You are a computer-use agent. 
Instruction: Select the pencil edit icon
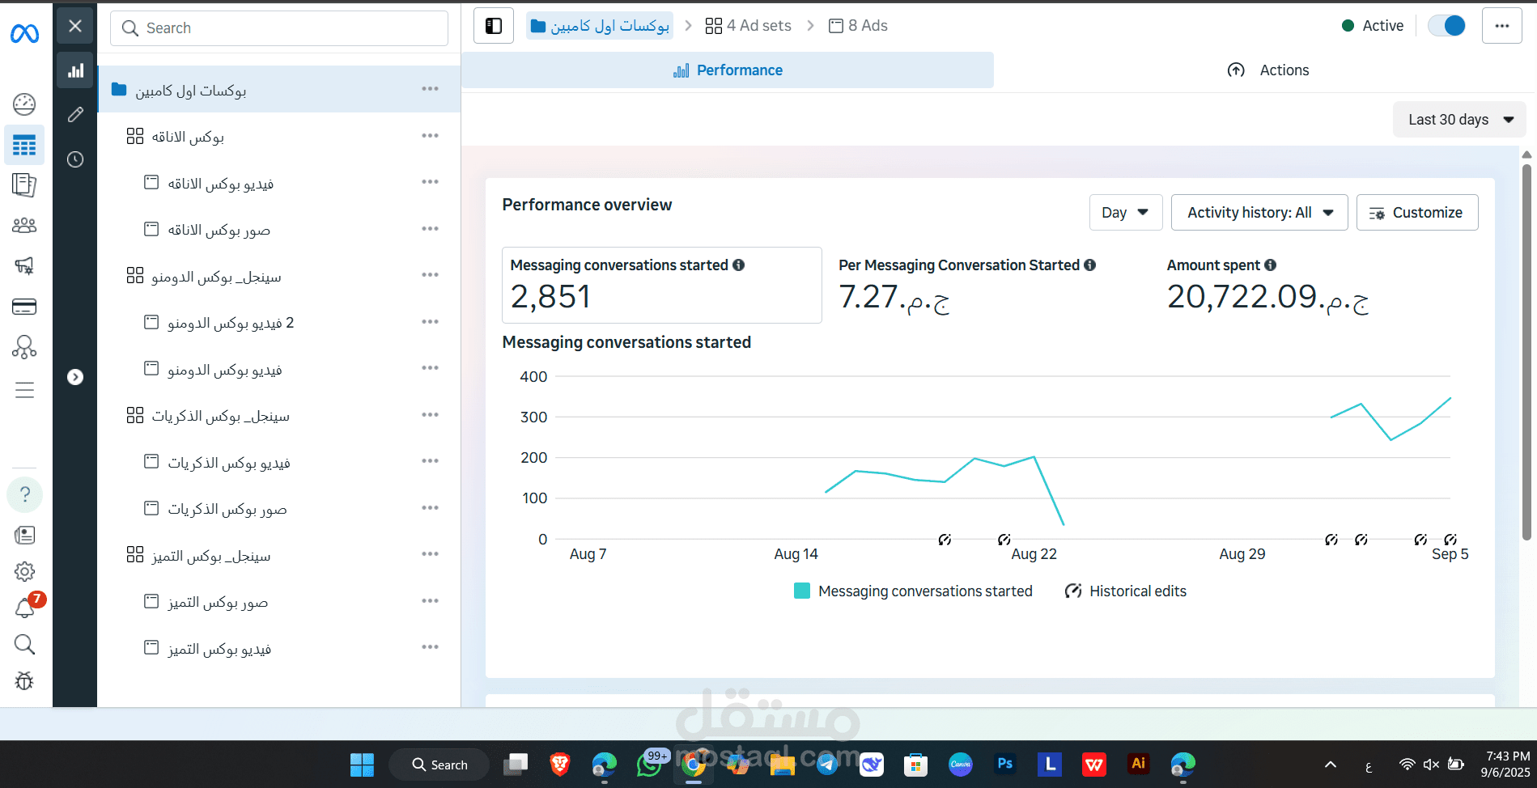pyautogui.click(x=75, y=115)
